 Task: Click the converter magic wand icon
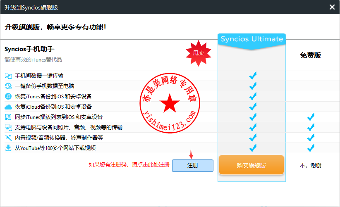(x=8, y=138)
